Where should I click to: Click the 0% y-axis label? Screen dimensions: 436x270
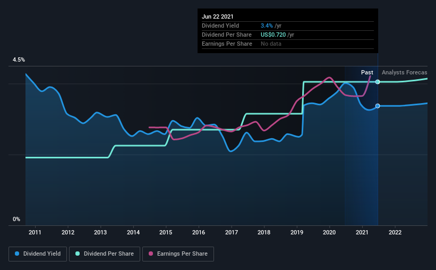pos(16,219)
